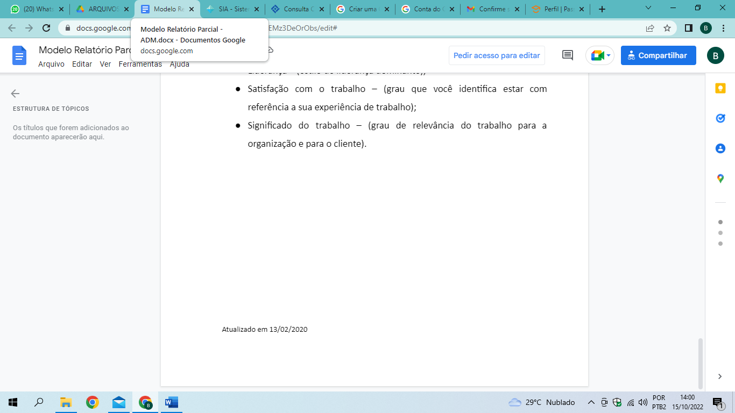Open comment history icon
Viewport: 735px width, 413px height.
567,55
